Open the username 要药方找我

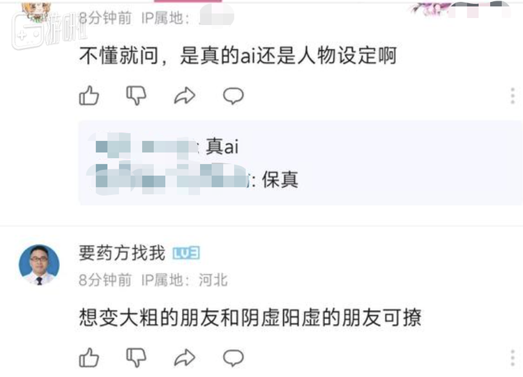click(122, 253)
